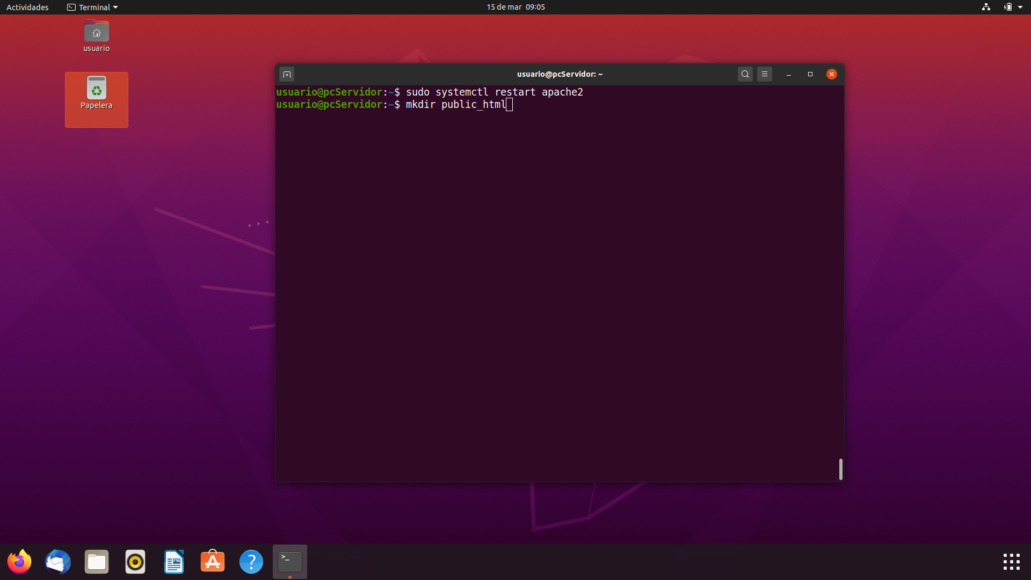Click the terminal search icon

click(745, 74)
